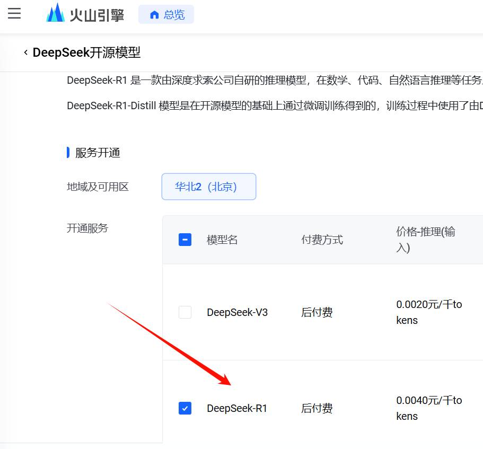Click the 服务开通 section heading
483x449 pixels.
(x=98, y=153)
